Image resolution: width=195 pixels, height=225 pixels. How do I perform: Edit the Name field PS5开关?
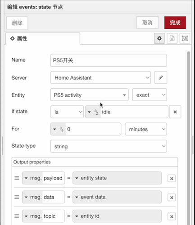pos(109,60)
